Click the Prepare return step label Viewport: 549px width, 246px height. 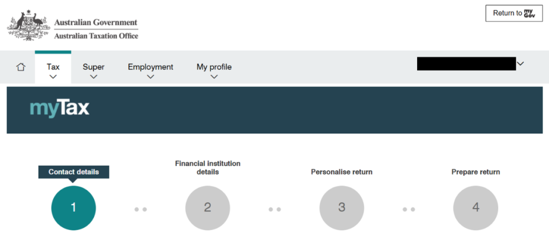(476, 172)
